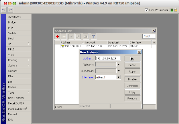Open the VPLS menu
This screenshot has height=124, width=179.
(19, 55)
